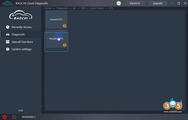Click the round account avatar icon
Screen dimensions: 188x120
(119, 3)
